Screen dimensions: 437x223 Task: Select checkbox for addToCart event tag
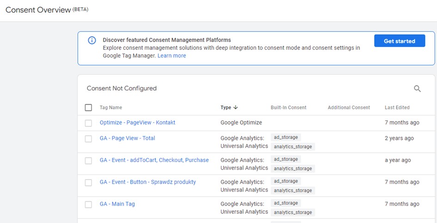[88, 161]
